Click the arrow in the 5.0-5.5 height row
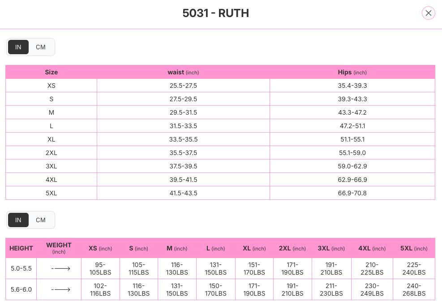 click(x=61, y=269)
